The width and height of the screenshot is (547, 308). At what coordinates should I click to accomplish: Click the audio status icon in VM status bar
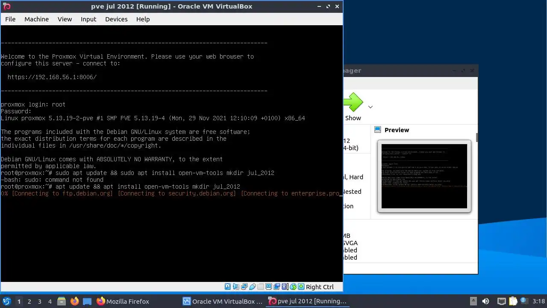pyautogui.click(x=236, y=287)
